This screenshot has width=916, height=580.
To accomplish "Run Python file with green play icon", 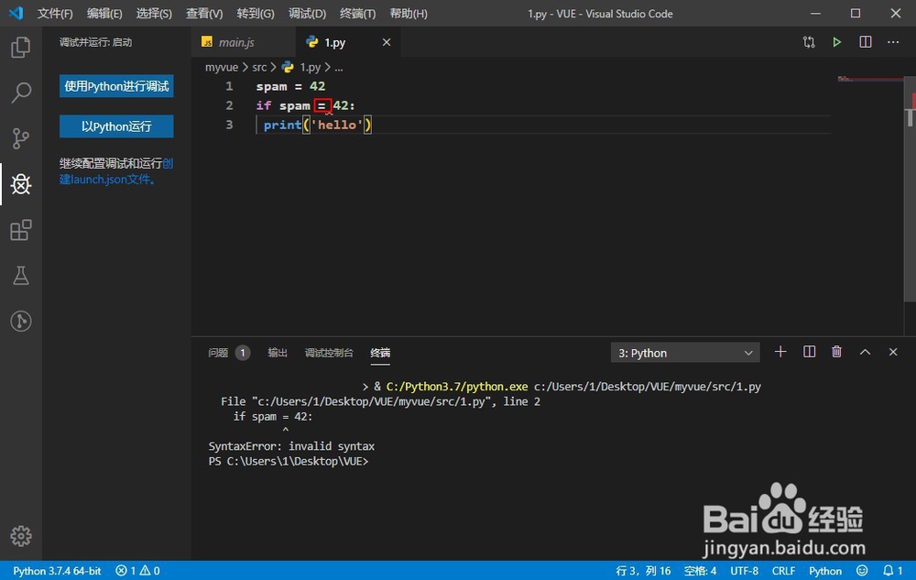I will point(836,42).
